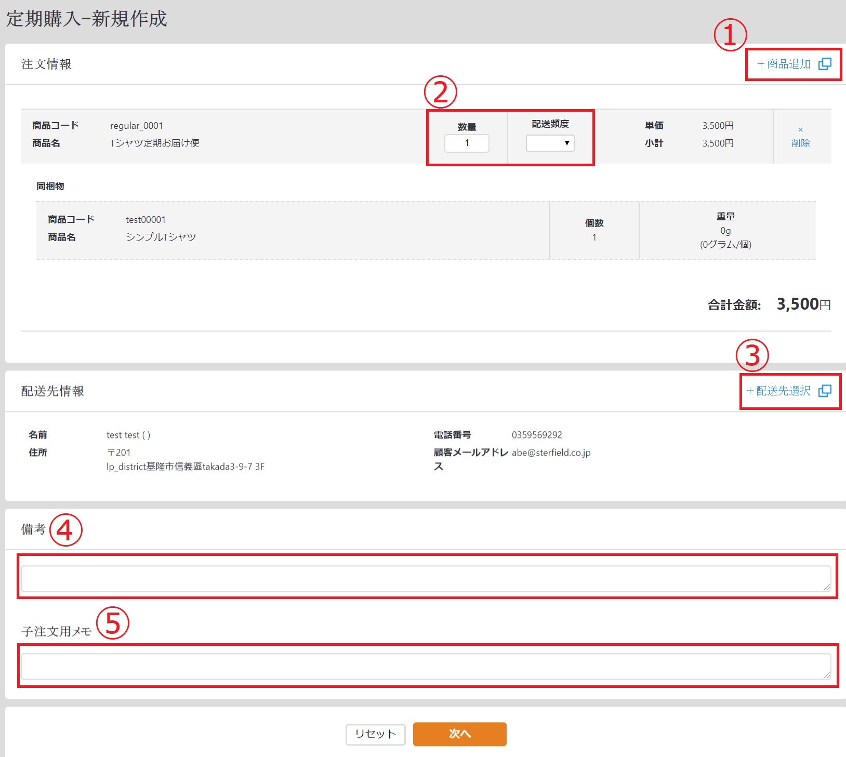Open the 配送頻度 dropdown
This screenshot has width=846, height=757.
click(x=550, y=143)
